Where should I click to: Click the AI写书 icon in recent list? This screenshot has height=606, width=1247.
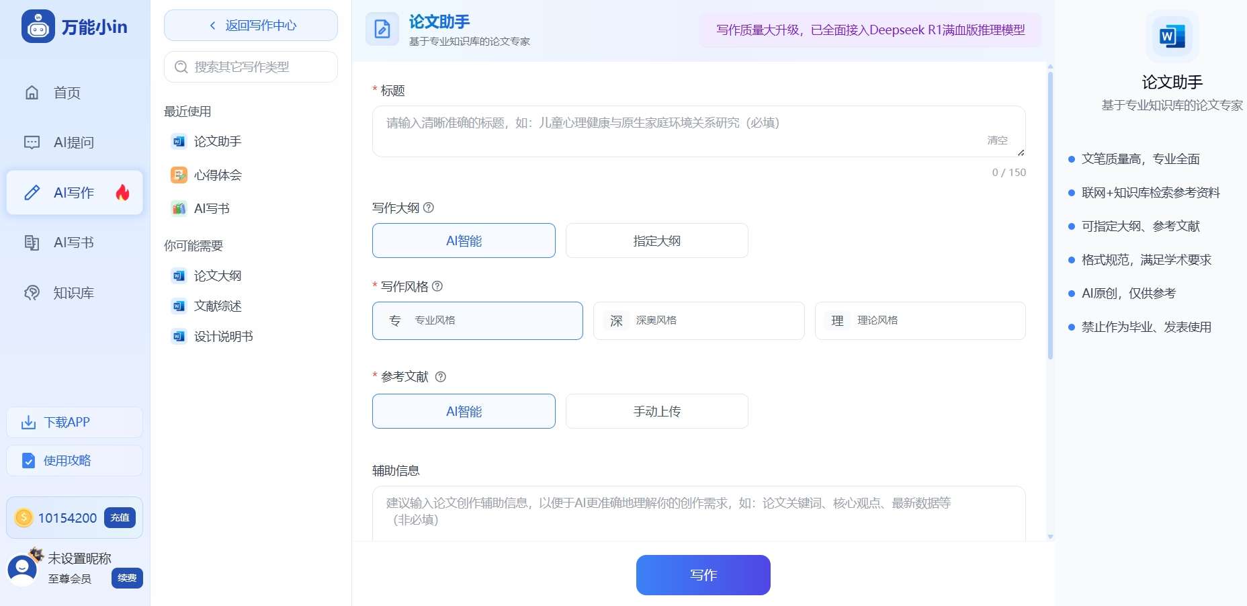click(179, 208)
